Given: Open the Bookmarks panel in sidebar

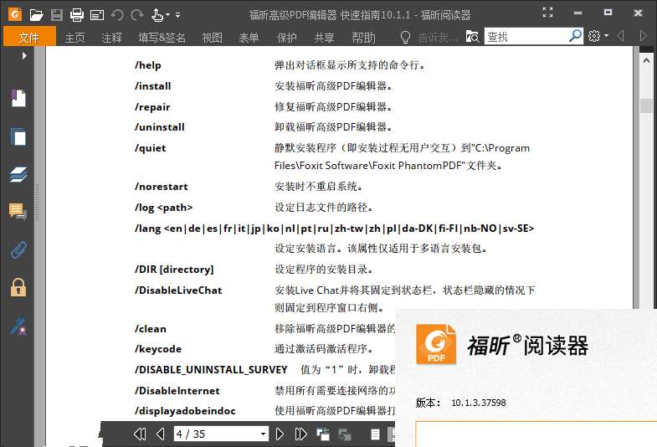Looking at the screenshot, I should [x=18, y=99].
